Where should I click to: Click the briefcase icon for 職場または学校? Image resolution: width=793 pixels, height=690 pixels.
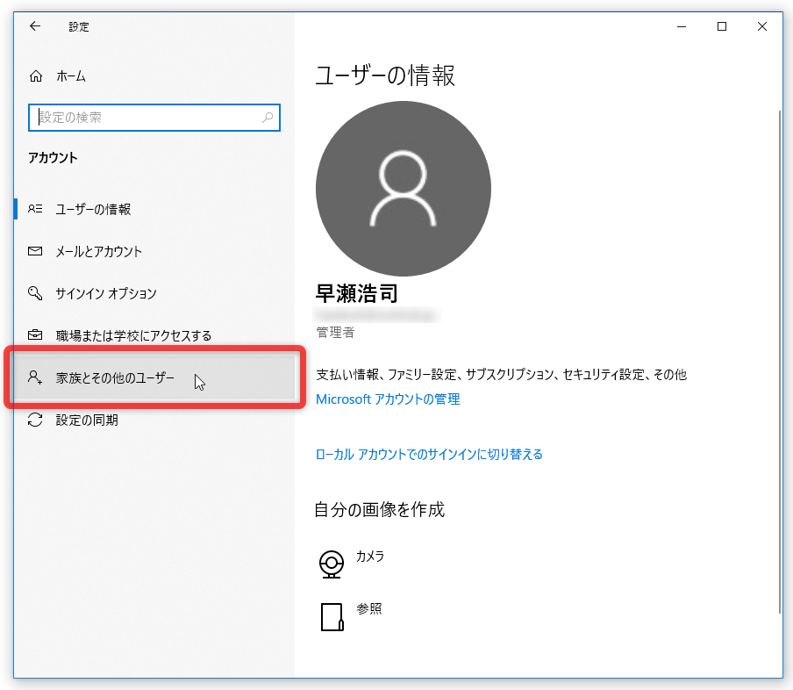pos(35,334)
